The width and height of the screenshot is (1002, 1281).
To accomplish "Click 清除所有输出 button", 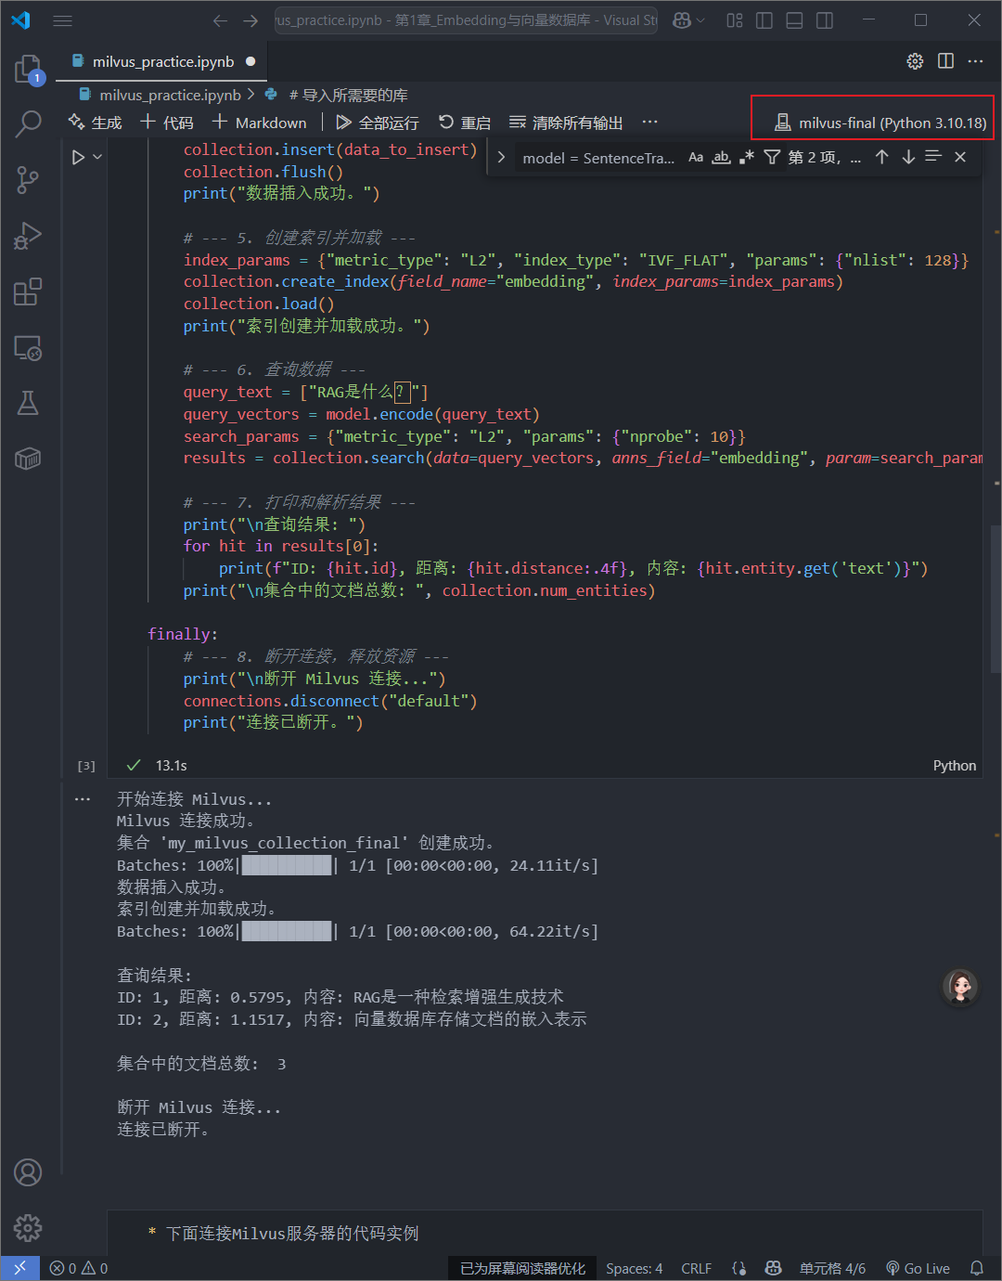I will tap(566, 123).
